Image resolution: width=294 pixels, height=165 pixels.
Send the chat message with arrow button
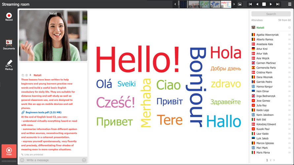pos(84,160)
